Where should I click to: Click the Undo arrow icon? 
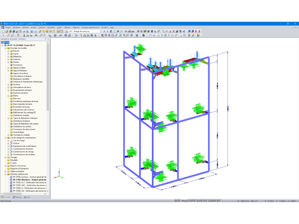[x=32, y=31]
